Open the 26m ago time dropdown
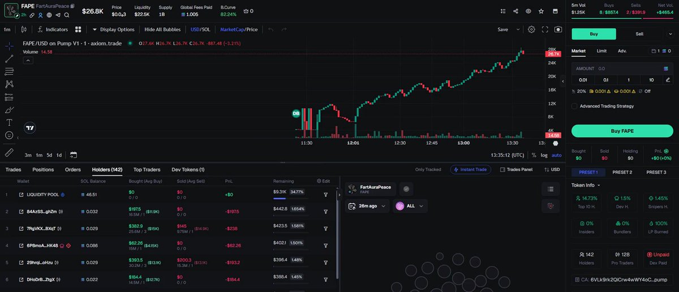Viewport: 679px width, 292px height. 368,206
